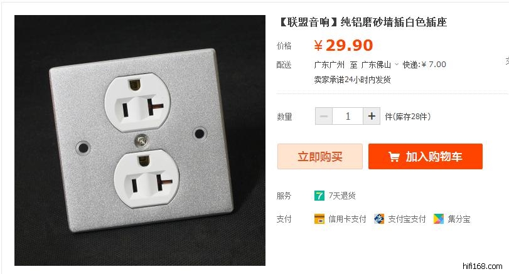Open the socket product photo
The width and height of the screenshot is (509, 274).
(x=140, y=140)
